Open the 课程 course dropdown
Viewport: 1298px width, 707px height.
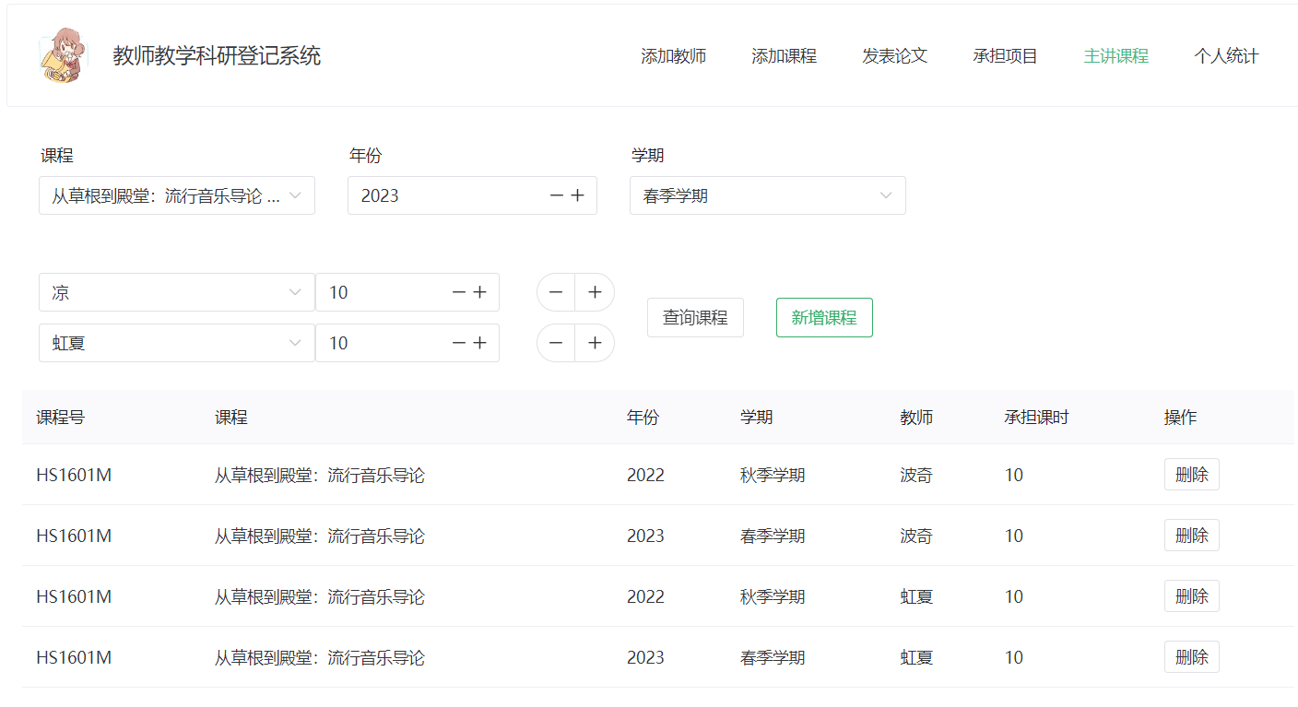tap(175, 195)
